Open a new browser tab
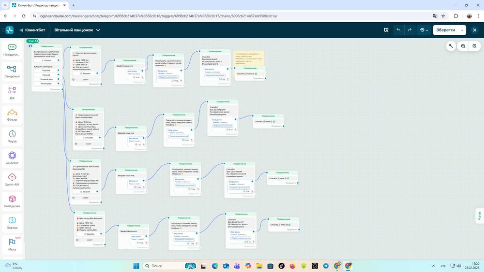Image resolution: width=484 pixels, height=272 pixels. coord(74,5)
